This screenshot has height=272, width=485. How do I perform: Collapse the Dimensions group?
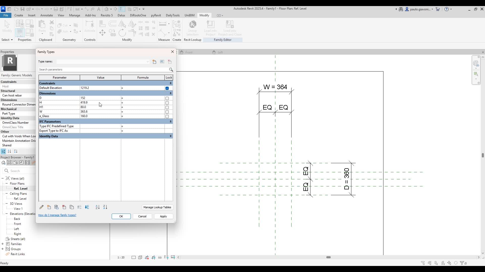tap(171, 93)
